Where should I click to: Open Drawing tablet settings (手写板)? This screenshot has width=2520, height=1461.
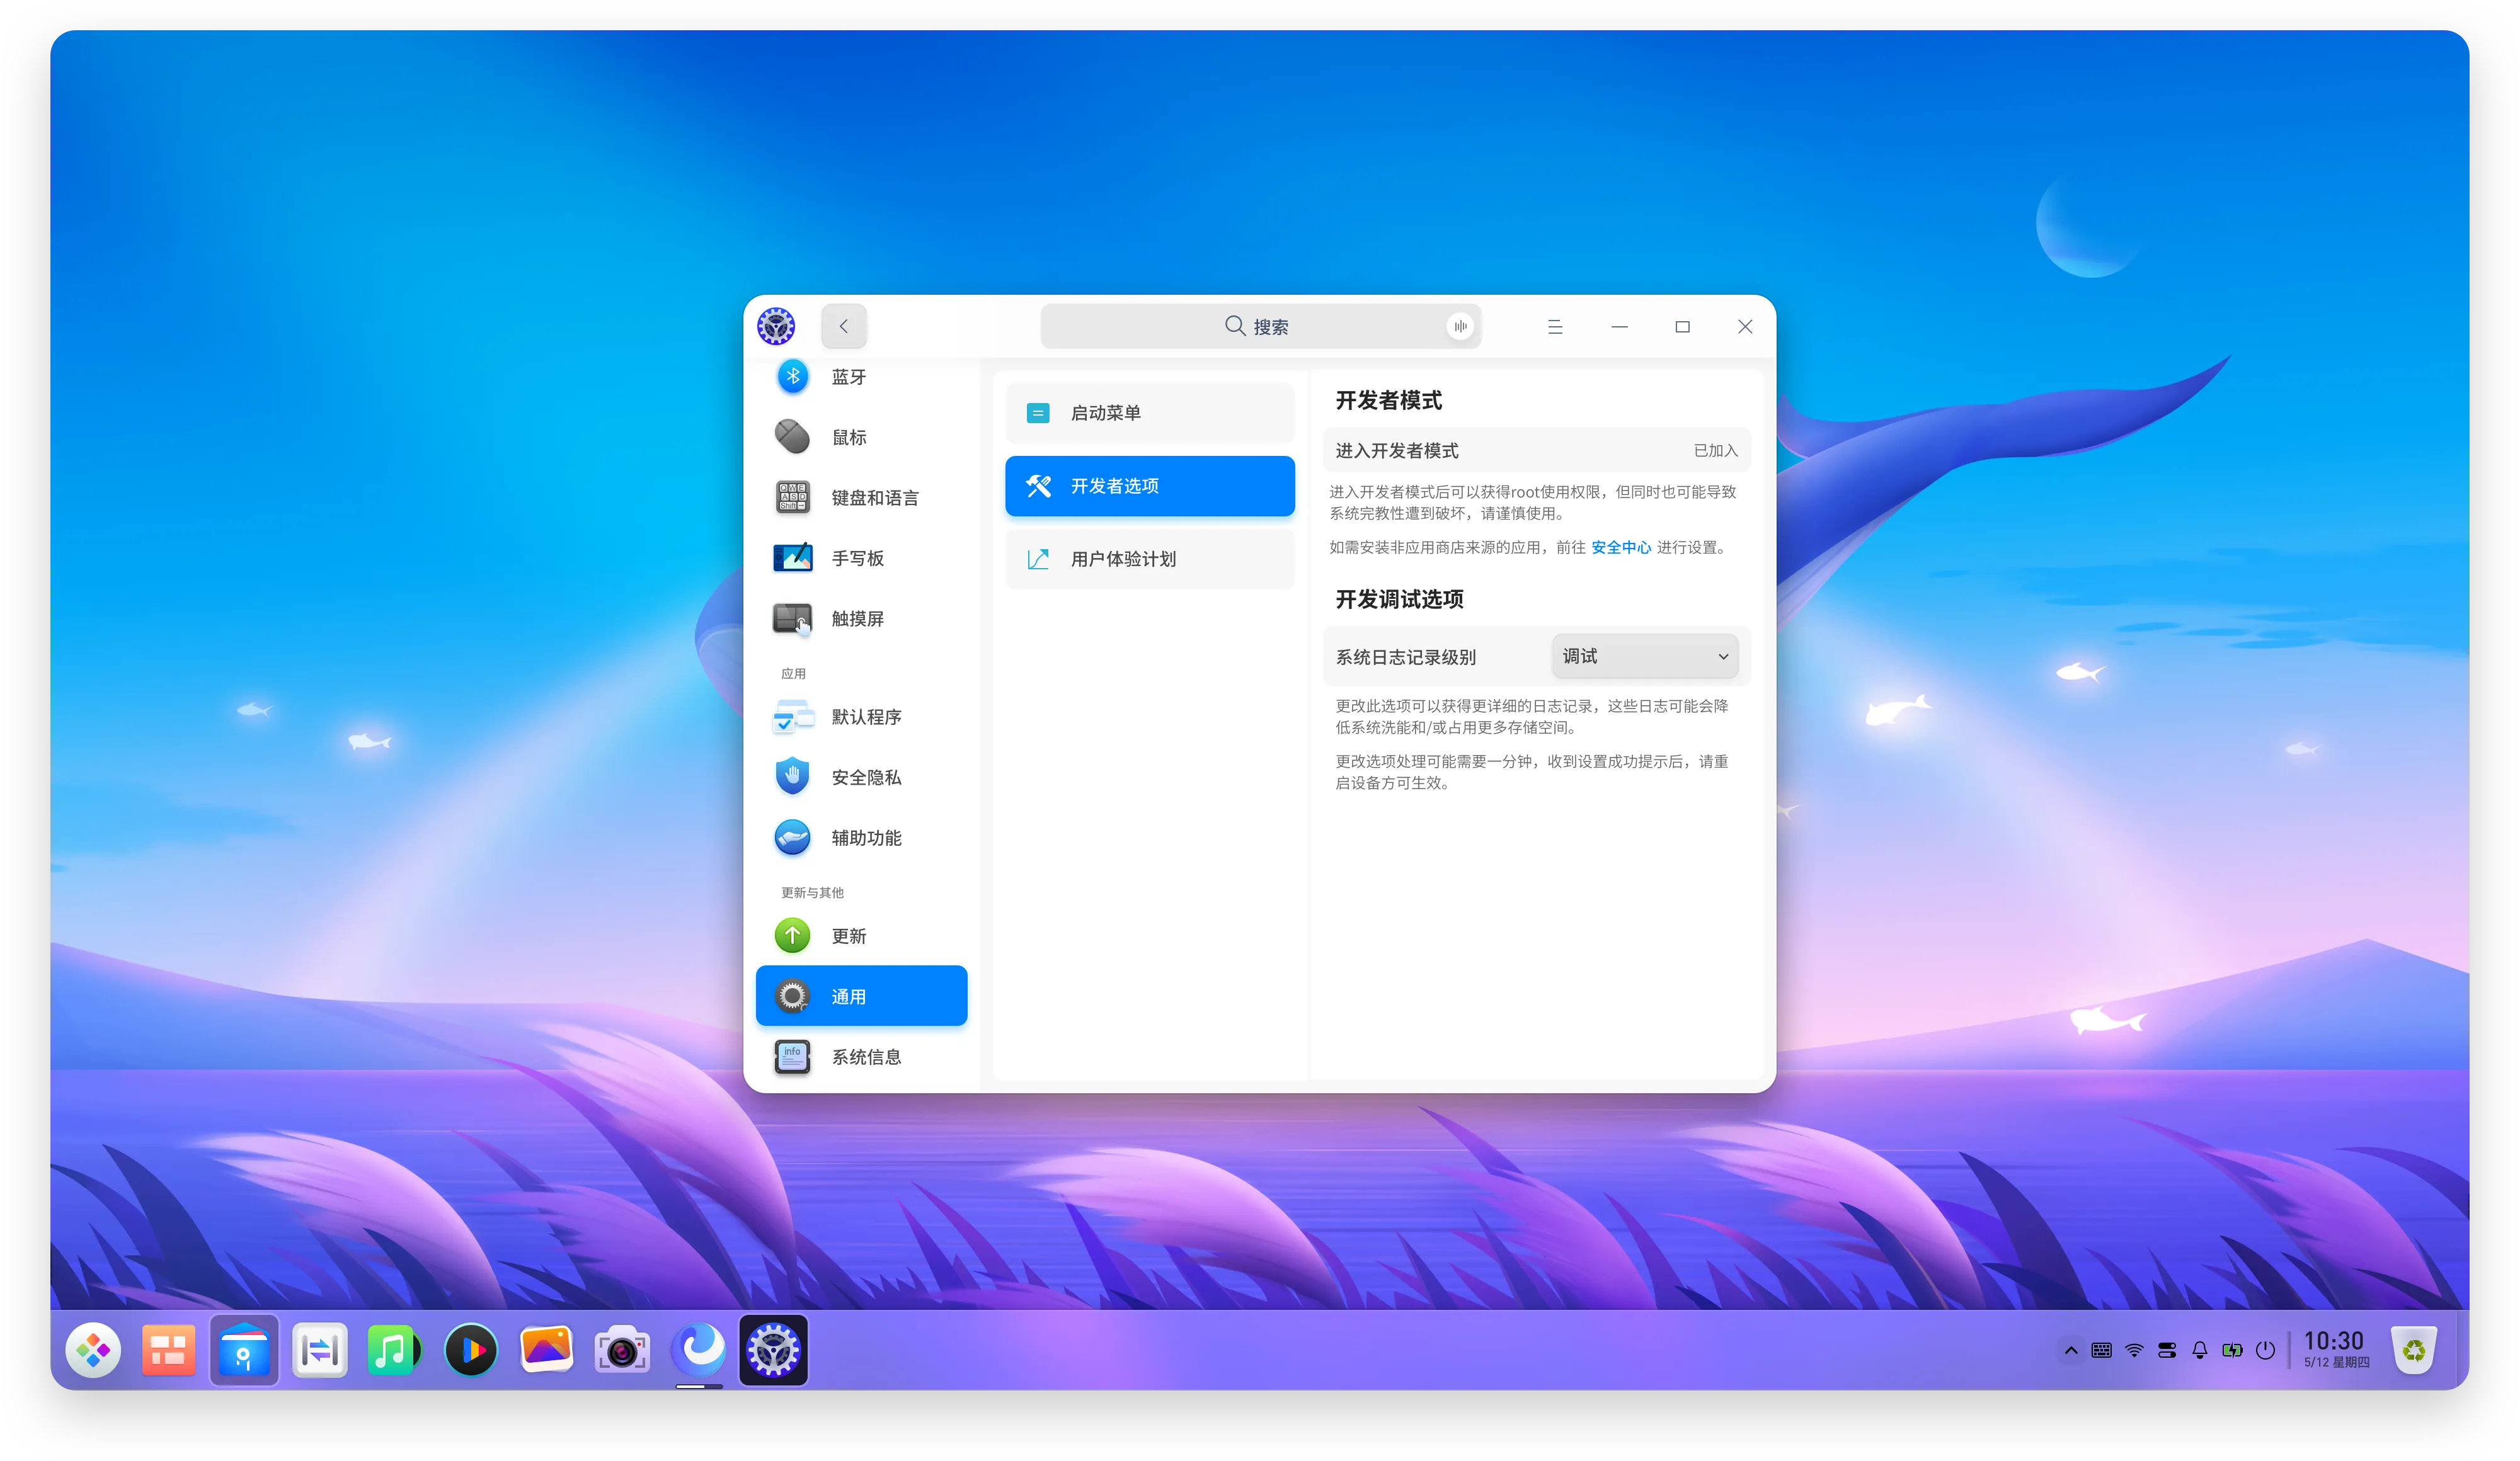click(862, 557)
